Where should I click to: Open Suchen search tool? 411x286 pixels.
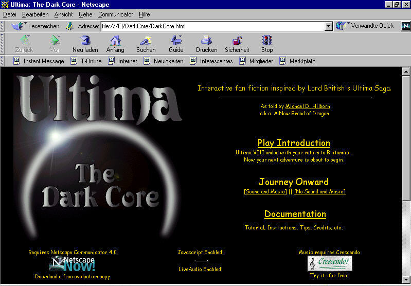(x=146, y=44)
